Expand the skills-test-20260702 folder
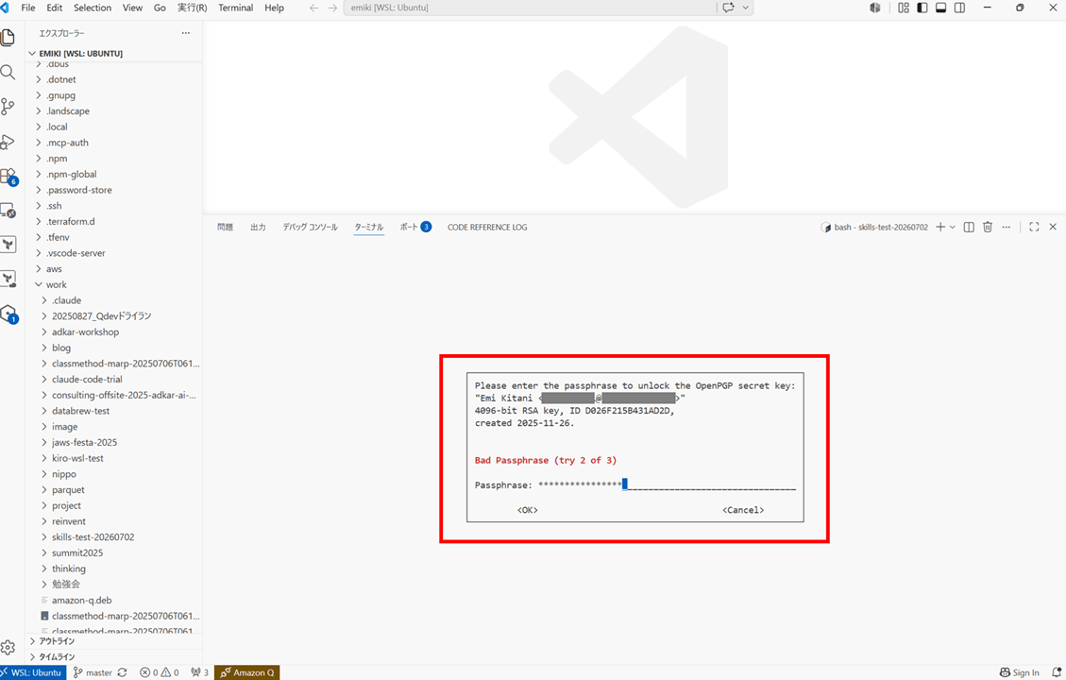Viewport: 1066px width, 680px height. click(114, 536)
